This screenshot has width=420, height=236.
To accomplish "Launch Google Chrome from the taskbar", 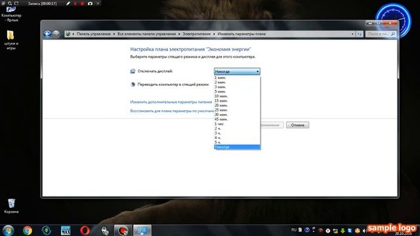I will pyautogui.click(x=28, y=230).
